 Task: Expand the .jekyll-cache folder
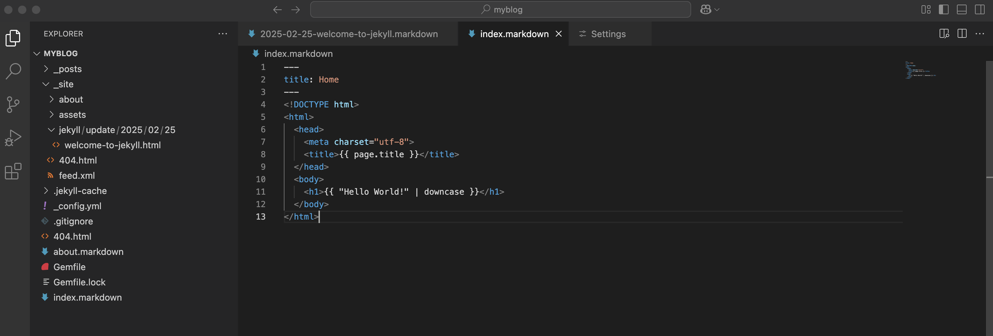80,191
